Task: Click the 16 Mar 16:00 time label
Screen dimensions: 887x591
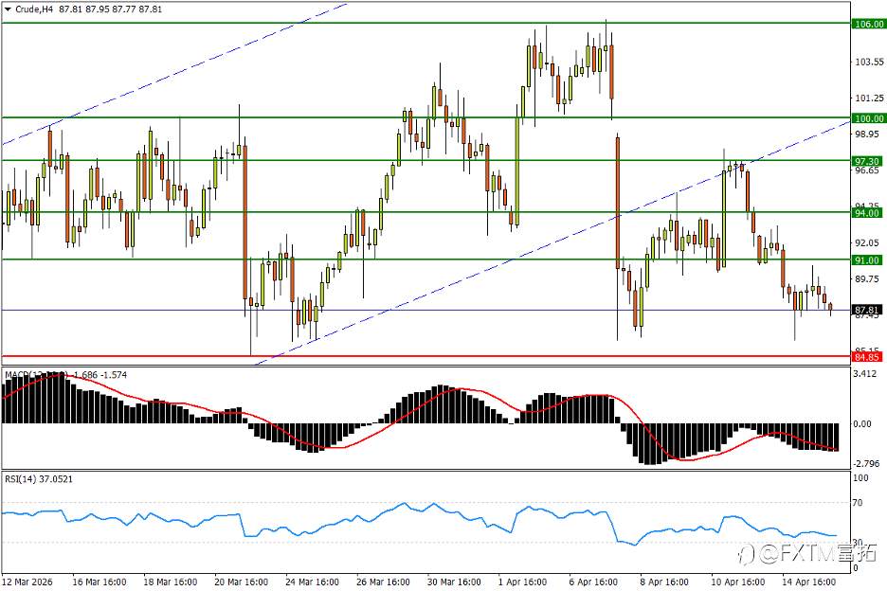Action: tap(100, 582)
